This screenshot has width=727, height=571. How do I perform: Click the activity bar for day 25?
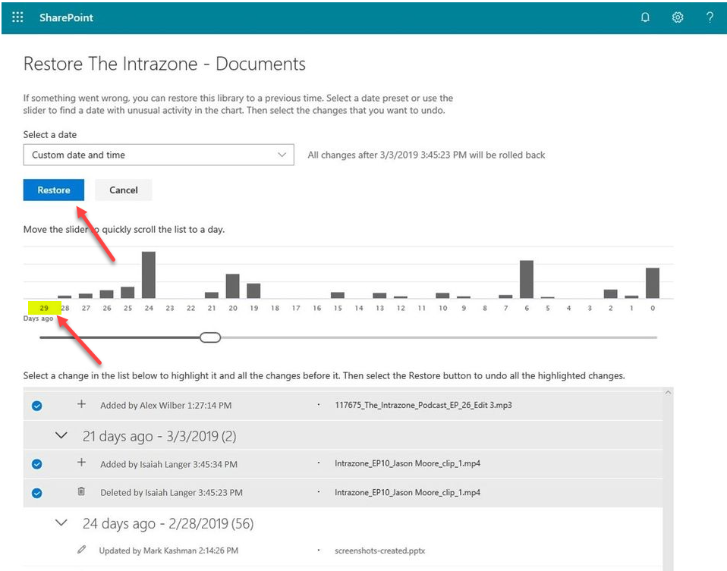[127, 293]
